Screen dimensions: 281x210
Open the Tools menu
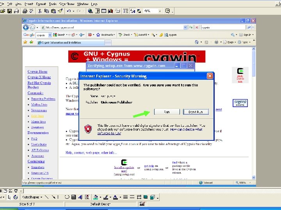(x=53, y=4)
